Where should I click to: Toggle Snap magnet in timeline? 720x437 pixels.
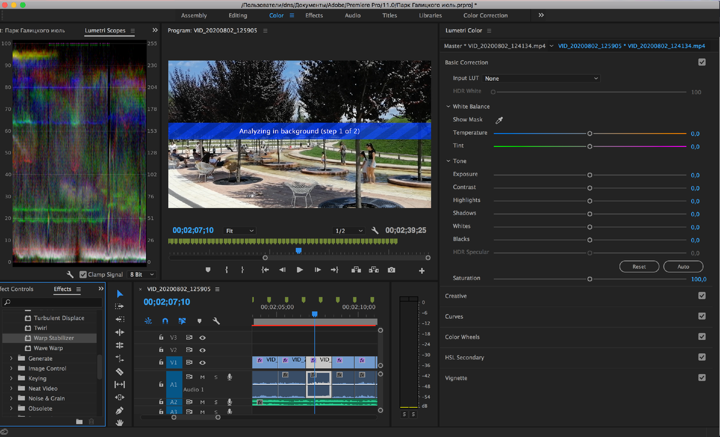pos(165,321)
